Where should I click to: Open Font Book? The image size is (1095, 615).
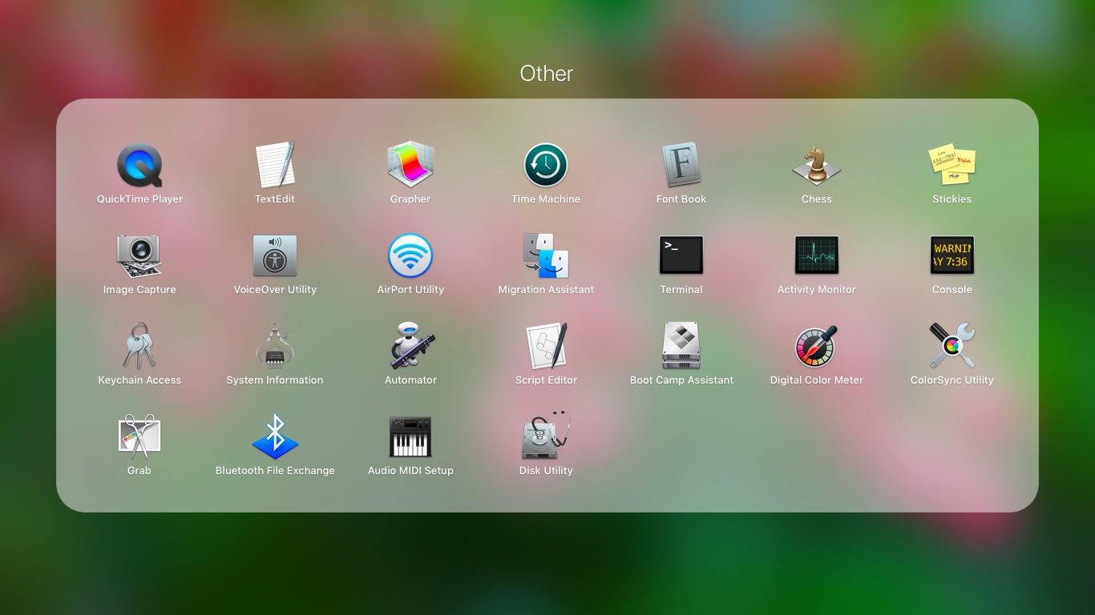coord(681,165)
